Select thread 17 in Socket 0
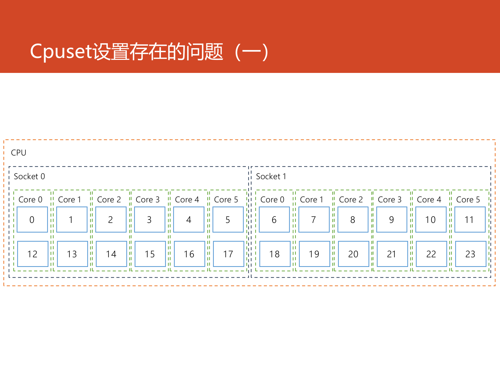 pos(228,253)
